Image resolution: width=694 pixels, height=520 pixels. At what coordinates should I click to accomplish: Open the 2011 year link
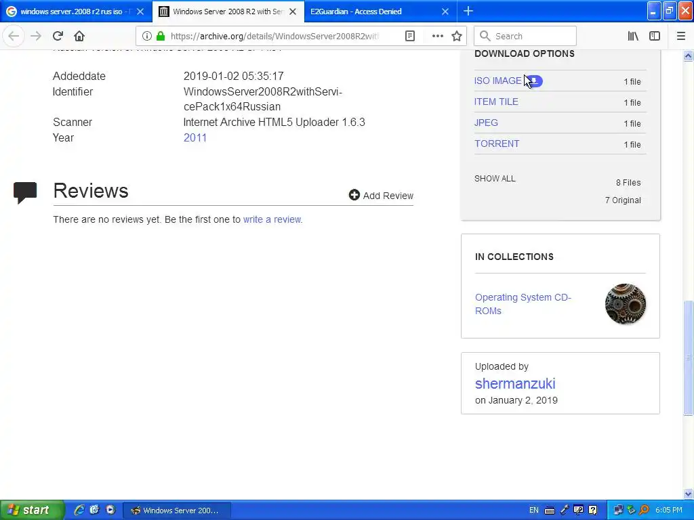click(195, 137)
